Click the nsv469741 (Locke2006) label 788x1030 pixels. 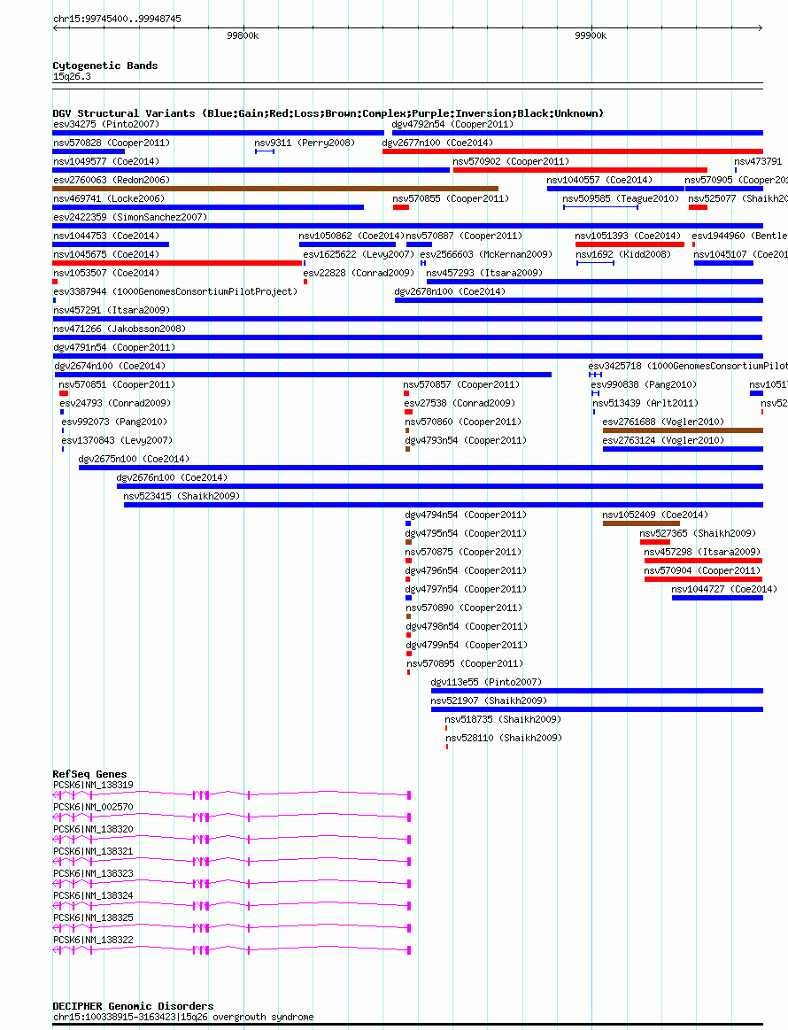tap(109, 198)
